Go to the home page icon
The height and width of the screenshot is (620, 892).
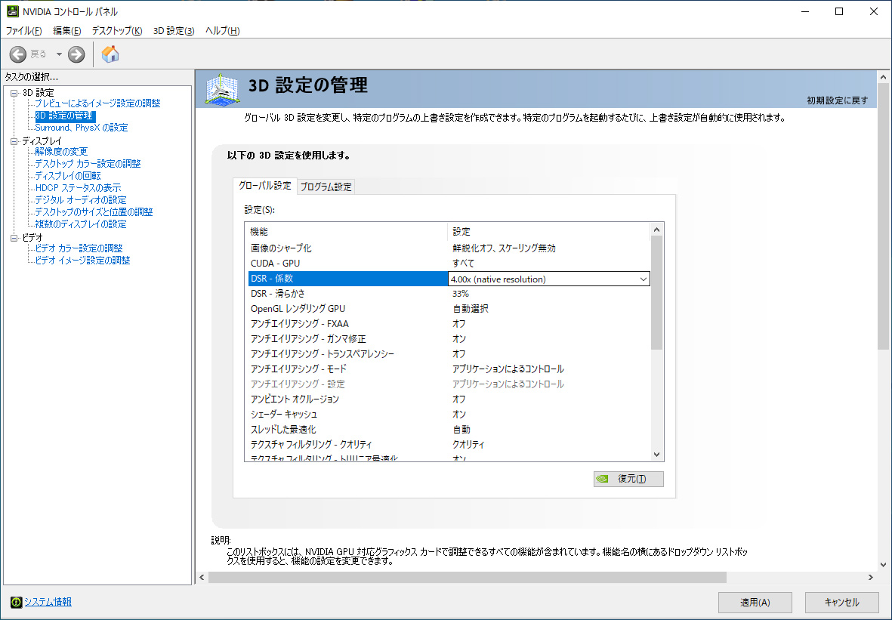point(110,54)
